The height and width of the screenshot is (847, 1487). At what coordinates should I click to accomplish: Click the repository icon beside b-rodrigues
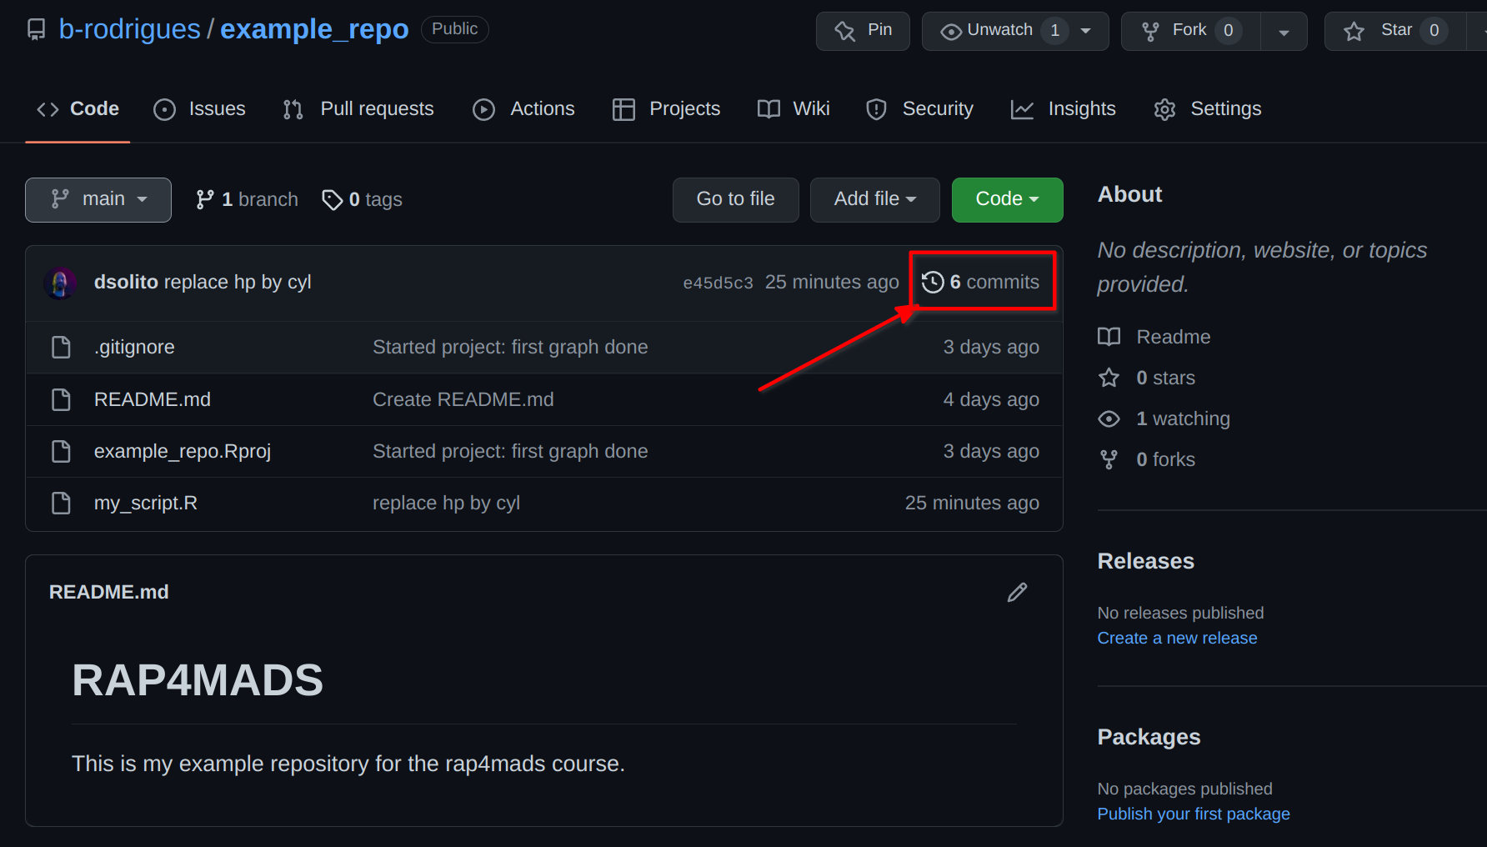pyautogui.click(x=37, y=30)
